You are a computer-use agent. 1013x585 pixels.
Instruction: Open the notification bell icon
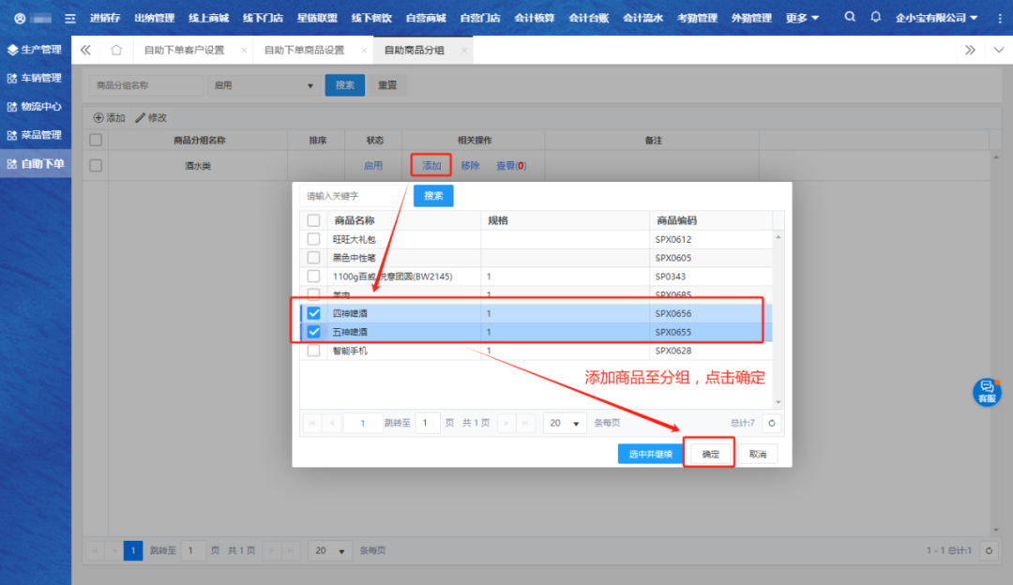click(x=875, y=18)
